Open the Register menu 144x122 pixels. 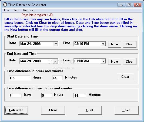pyautogui.click(x=29, y=10)
